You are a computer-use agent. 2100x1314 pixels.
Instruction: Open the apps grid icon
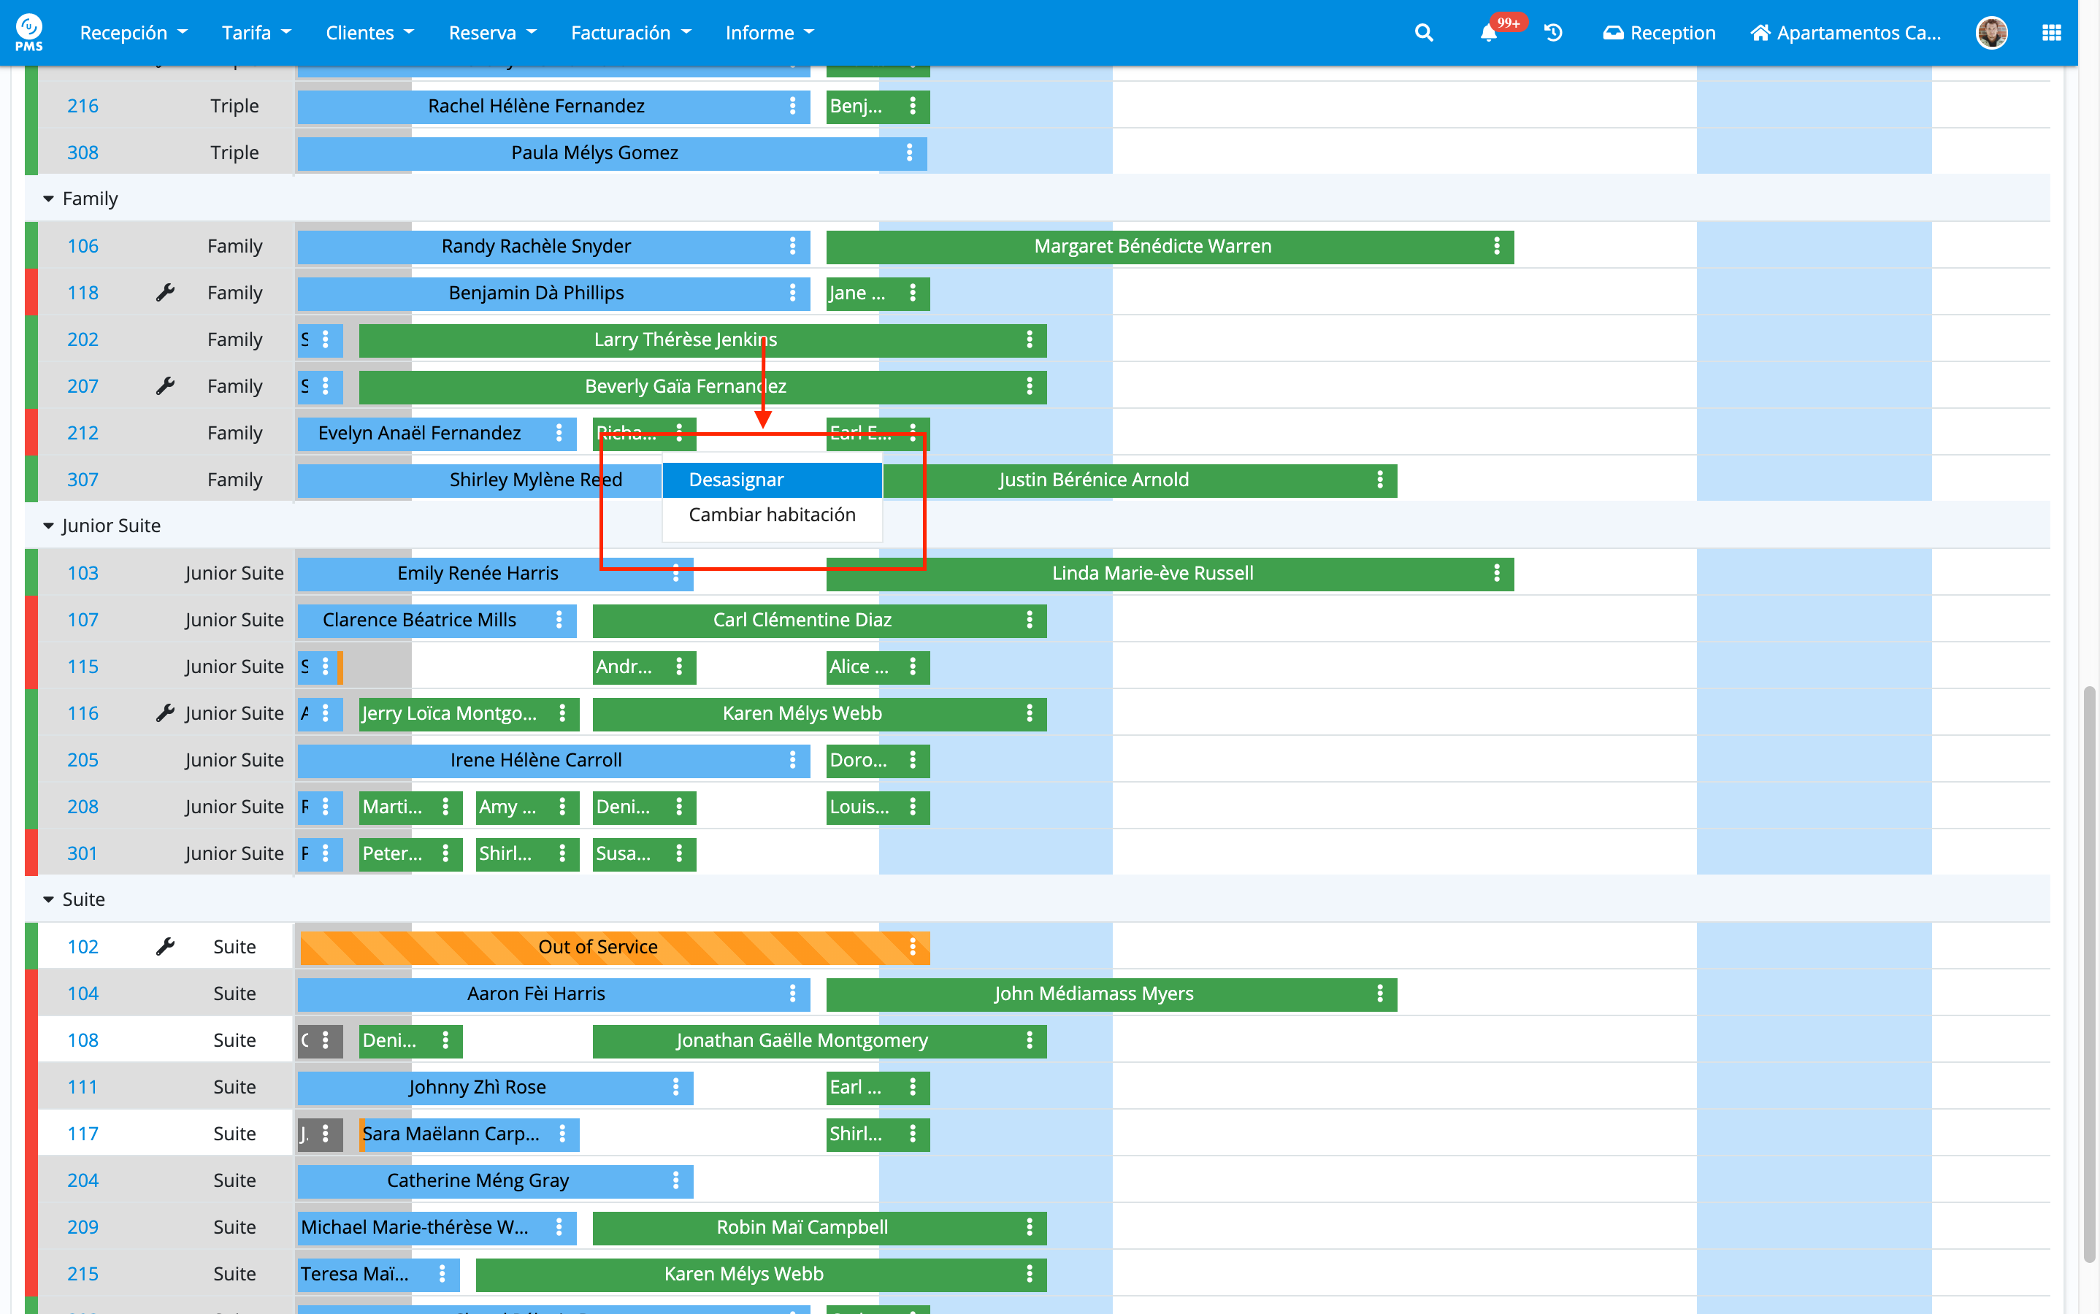tap(2051, 33)
